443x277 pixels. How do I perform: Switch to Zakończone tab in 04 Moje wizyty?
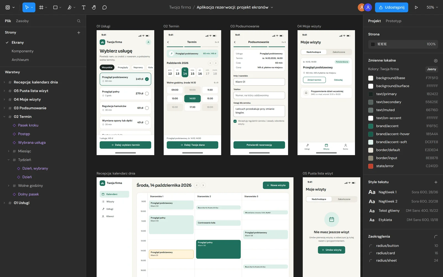(x=339, y=52)
